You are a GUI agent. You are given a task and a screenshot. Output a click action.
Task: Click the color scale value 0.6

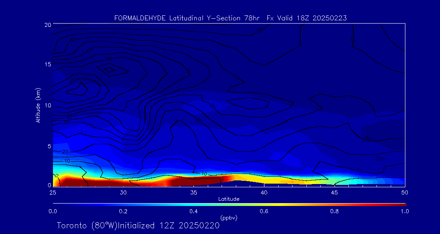[x=264, y=211]
